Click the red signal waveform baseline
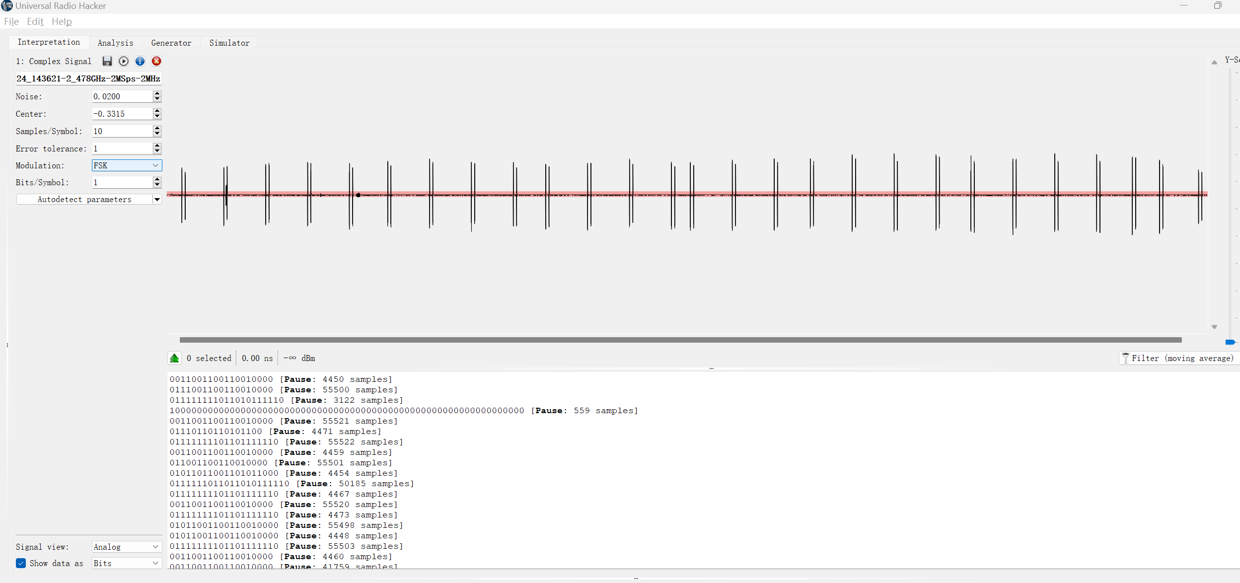The width and height of the screenshot is (1240, 583). pos(687,194)
